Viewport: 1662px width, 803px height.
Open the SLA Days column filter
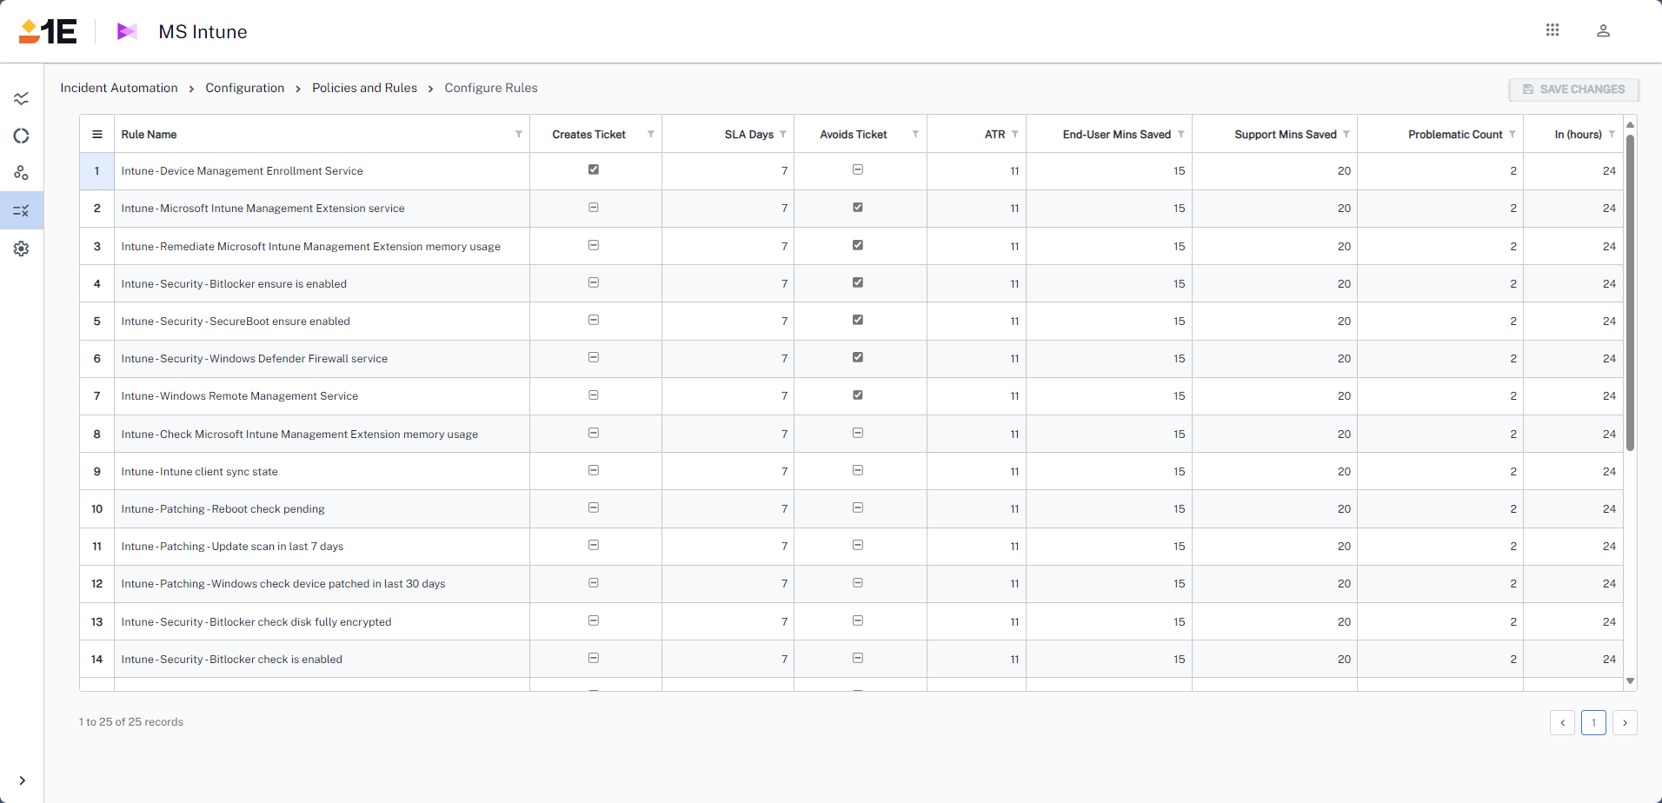pyautogui.click(x=783, y=134)
